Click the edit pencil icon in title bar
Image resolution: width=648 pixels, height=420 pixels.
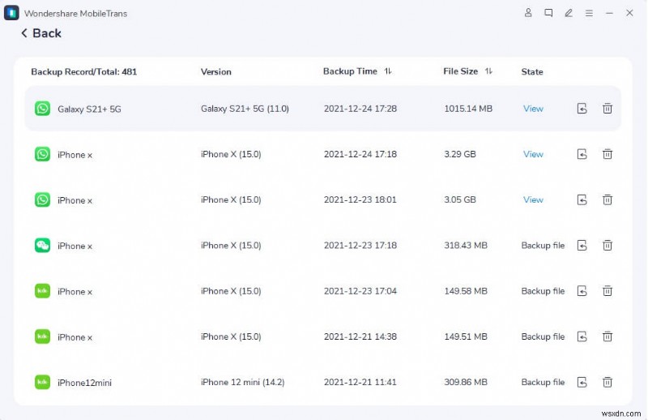click(x=569, y=13)
